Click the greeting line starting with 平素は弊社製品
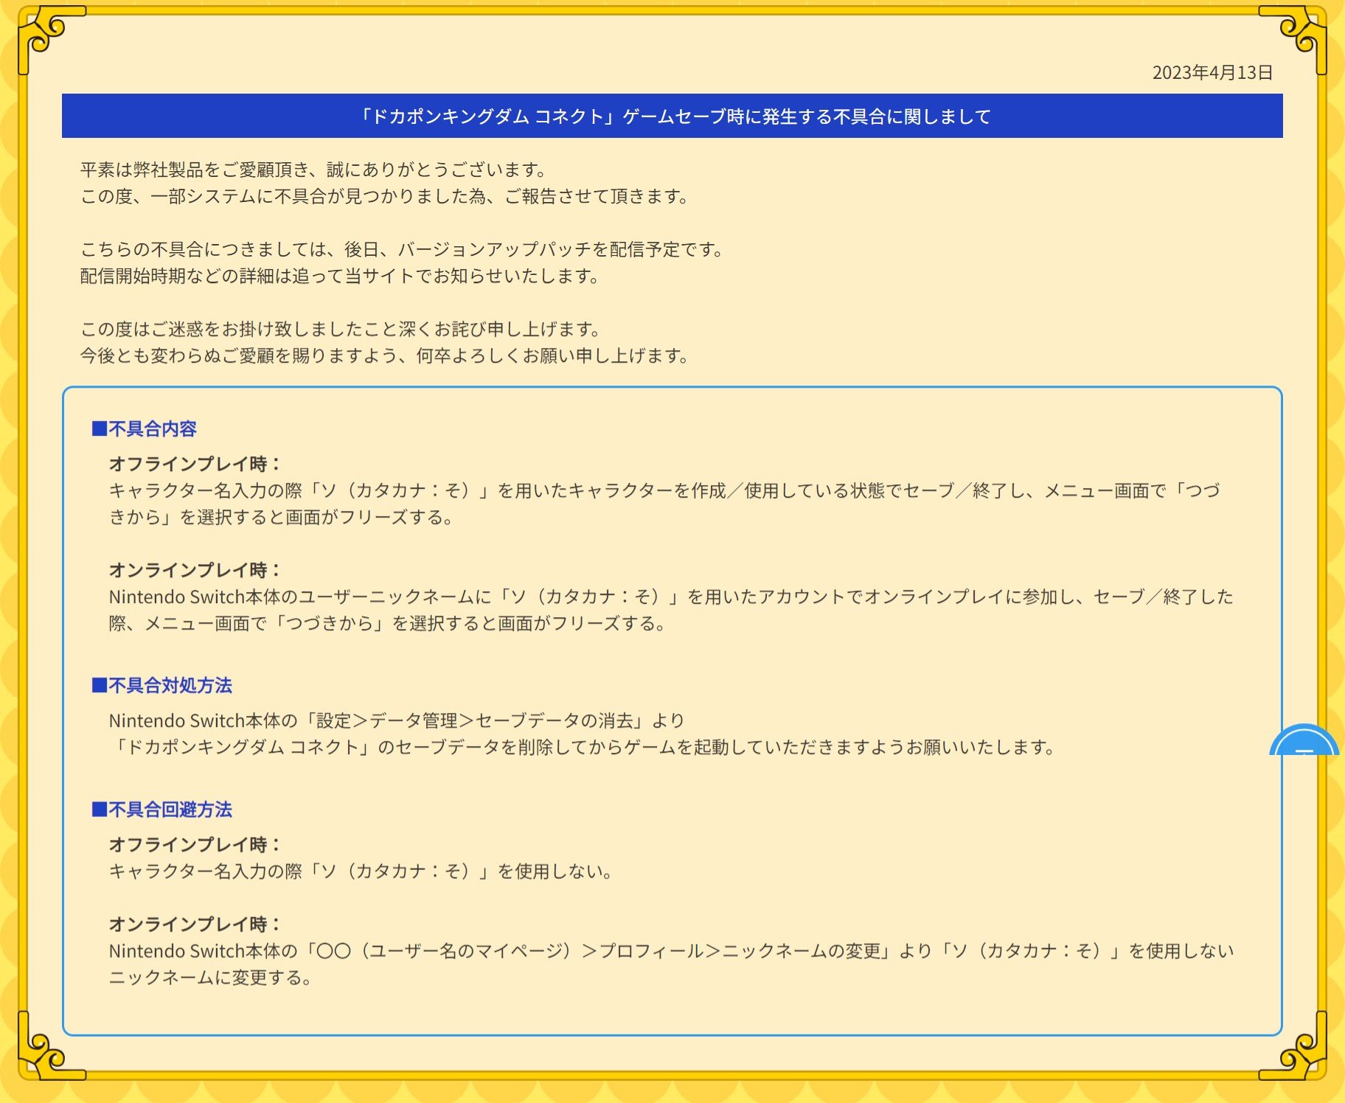The width and height of the screenshot is (1345, 1103). click(314, 170)
